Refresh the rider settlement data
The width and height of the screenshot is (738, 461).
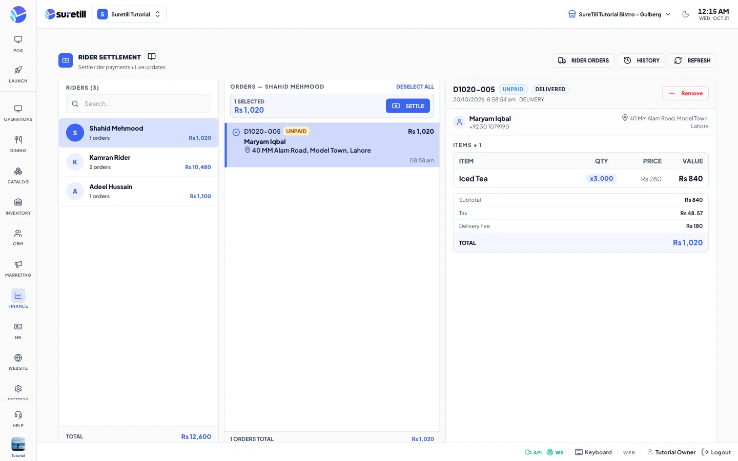tap(692, 60)
